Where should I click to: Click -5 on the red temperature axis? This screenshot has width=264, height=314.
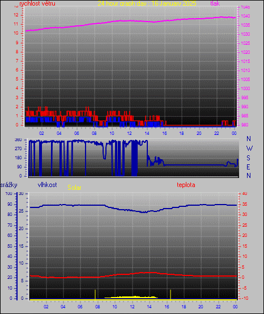244,288
